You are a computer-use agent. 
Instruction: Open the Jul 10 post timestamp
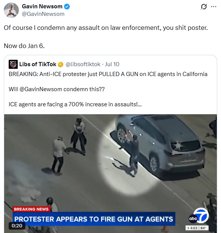(112, 64)
